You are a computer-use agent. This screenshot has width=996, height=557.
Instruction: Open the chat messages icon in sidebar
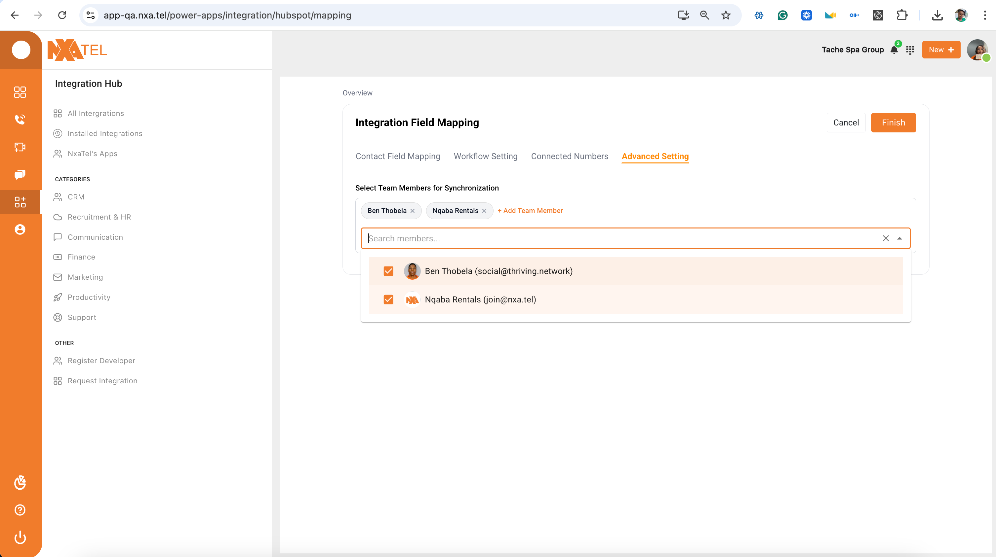(x=20, y=174)
